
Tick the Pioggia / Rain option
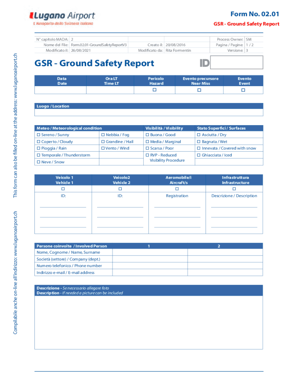(39, 149)
